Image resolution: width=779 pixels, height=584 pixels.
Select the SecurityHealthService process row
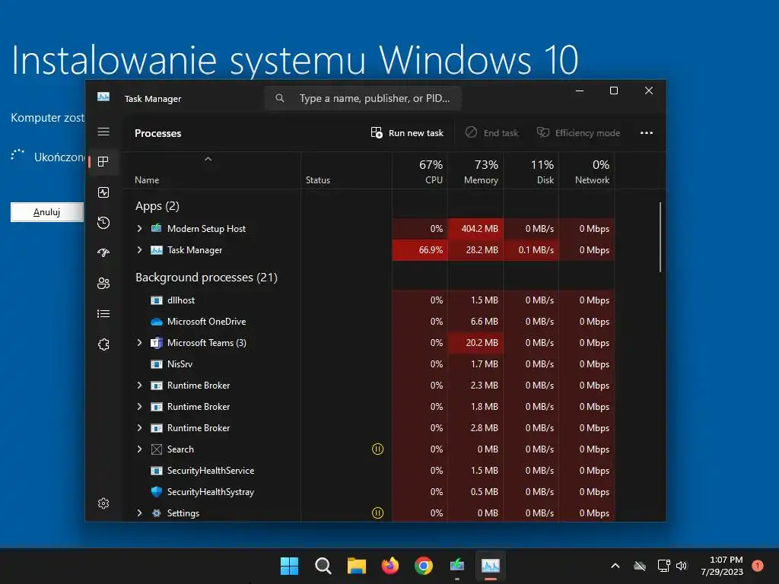[369, 470]
